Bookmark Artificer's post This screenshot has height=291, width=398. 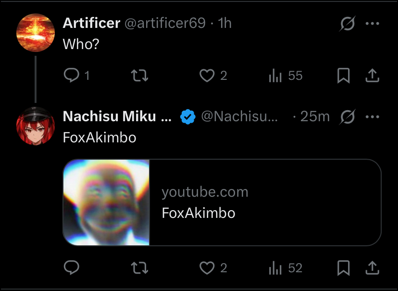(x=343, y=76)
